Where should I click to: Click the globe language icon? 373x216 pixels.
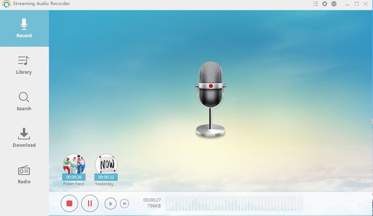click(334, 4)
